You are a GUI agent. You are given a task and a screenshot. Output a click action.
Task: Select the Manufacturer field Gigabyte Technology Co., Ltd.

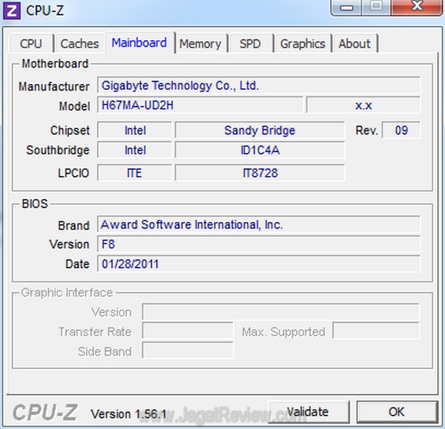[259, 85]
